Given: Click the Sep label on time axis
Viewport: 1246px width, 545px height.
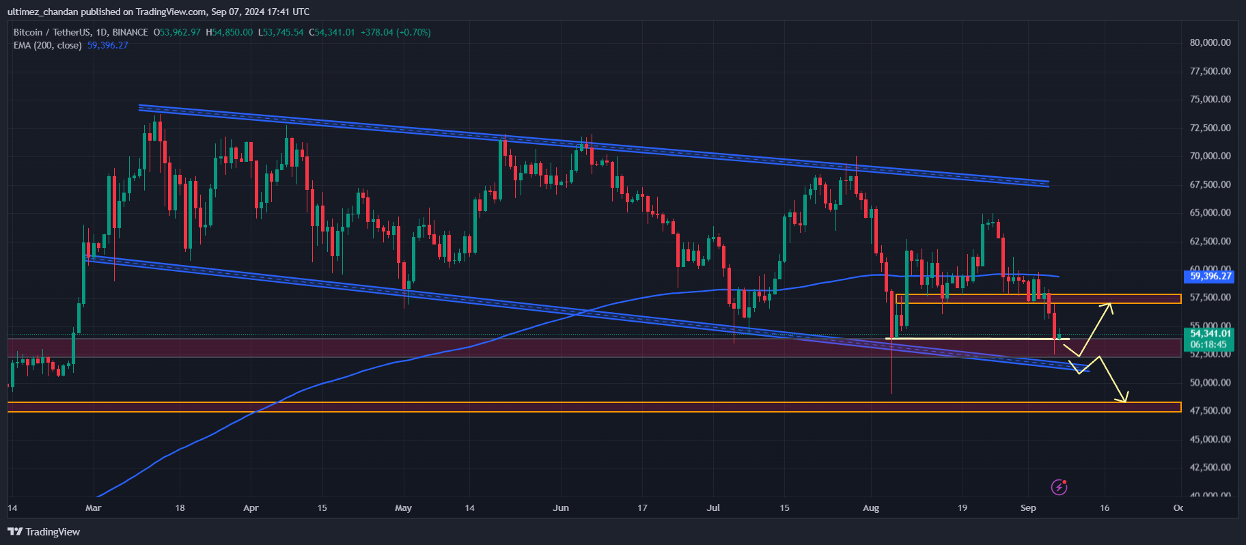Looking at the screenshot, I should click(x=1028, y=508).
